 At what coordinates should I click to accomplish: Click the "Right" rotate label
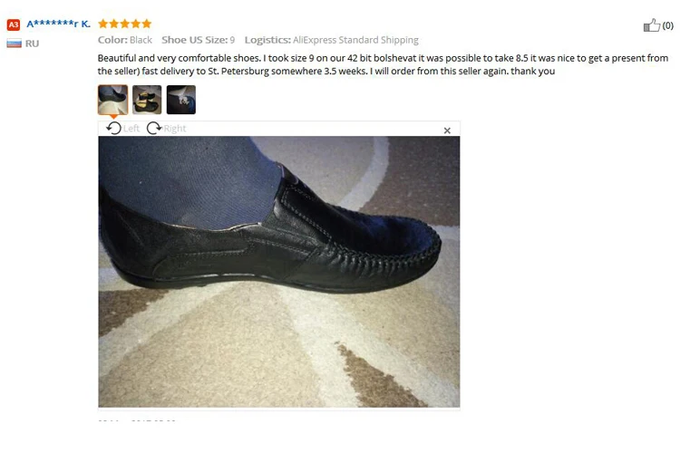pos(175,129)
